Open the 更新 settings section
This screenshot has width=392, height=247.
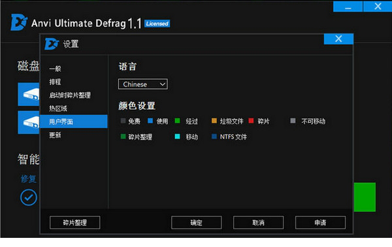pos(55,135)
